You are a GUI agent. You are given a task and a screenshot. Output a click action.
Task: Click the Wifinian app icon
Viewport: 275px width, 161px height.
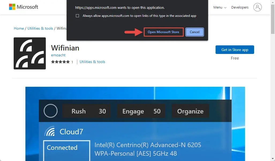click(x=30, y=53)
